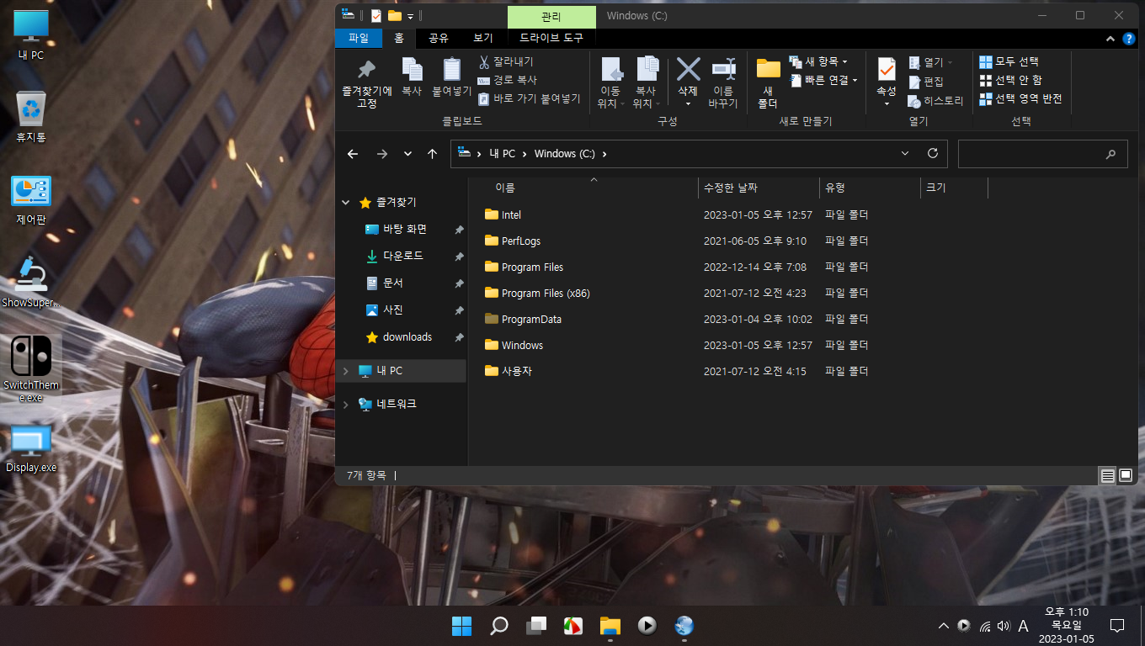Go back with the left arrow

(353, 154)
